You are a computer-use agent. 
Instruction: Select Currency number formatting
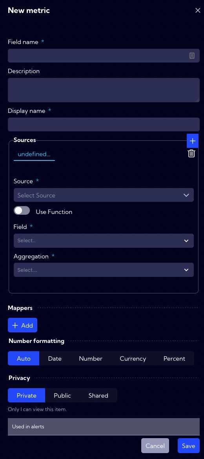point(133,359)
